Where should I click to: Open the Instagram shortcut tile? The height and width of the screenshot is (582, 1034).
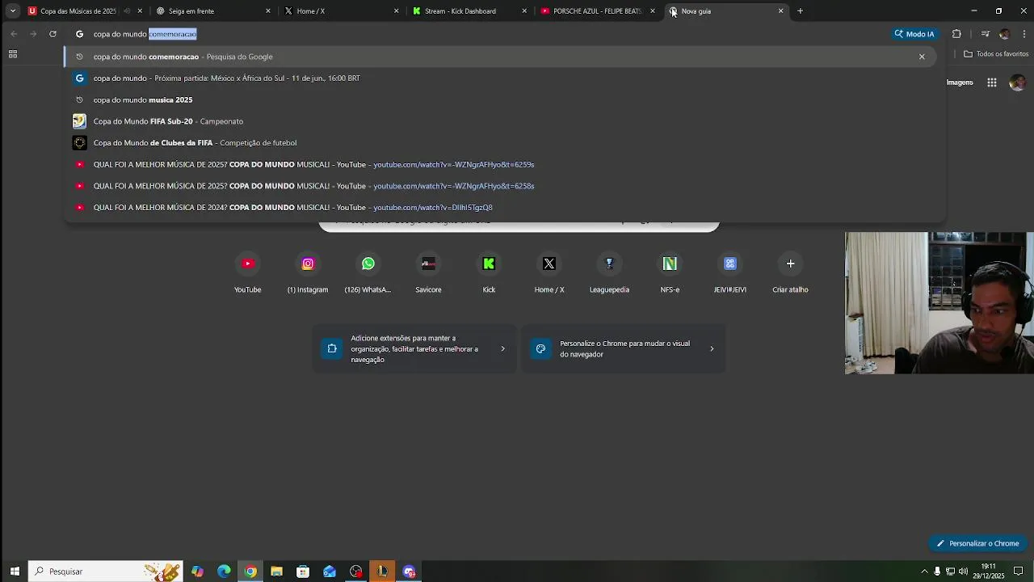pos(308,273)
